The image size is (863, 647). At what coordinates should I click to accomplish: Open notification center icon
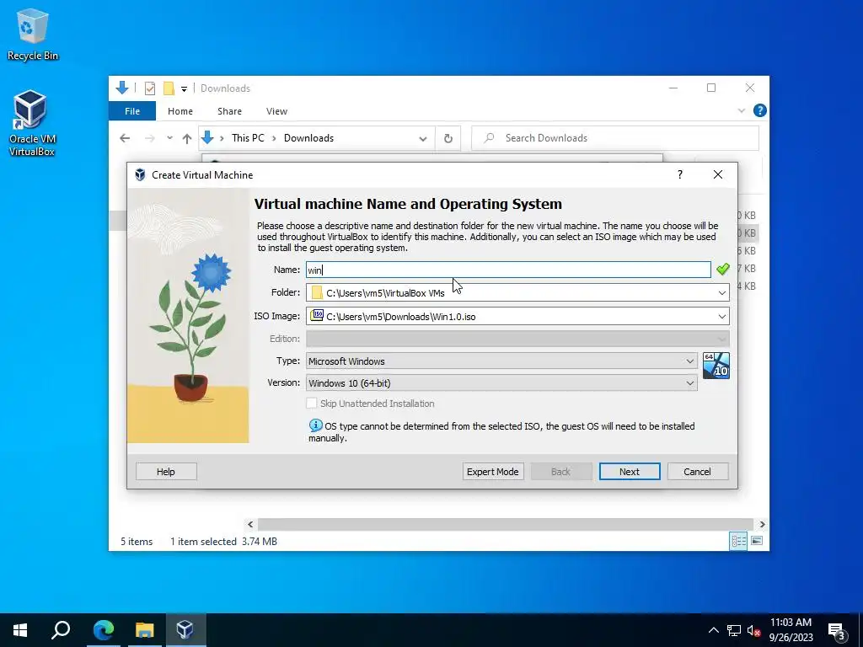point(837,630)
